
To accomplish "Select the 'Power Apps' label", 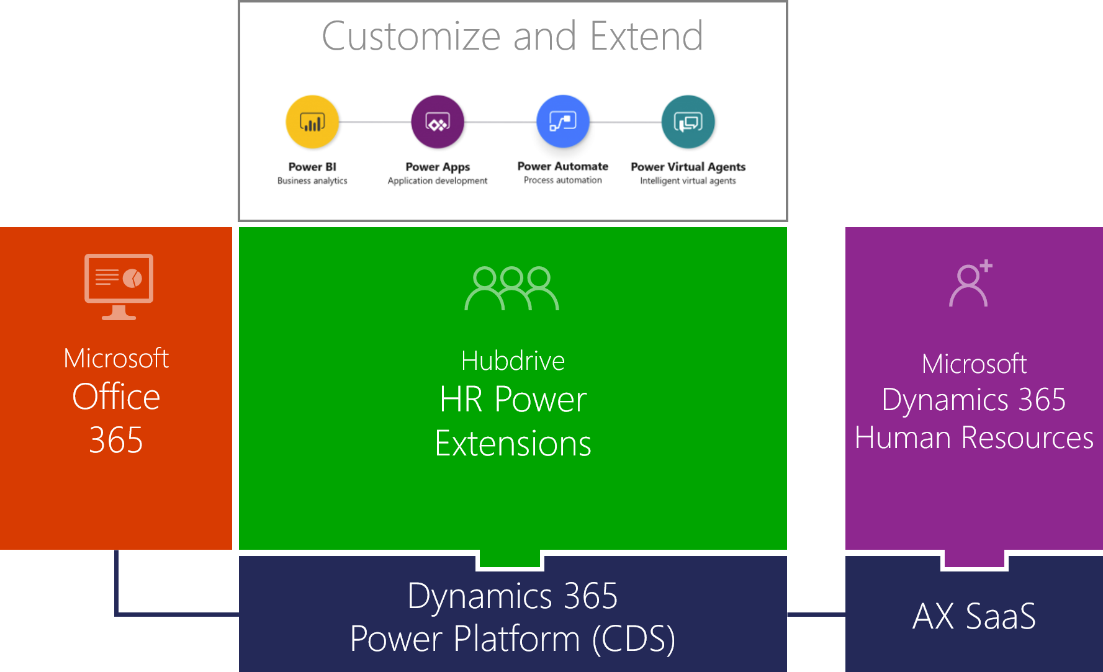I will pyautogui.click(x=438, y=167).
